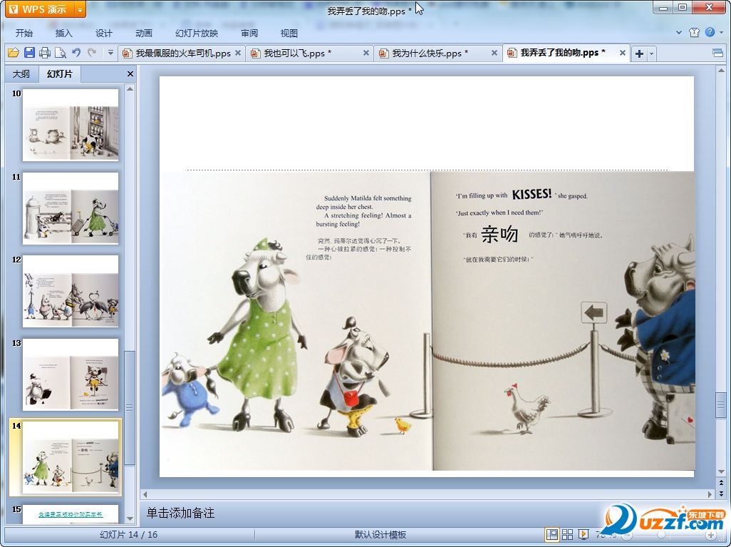Image resolution: width=731 pixels, height=547 pixels.
Task: Print using the printer icon
Action: pos(45,53)
